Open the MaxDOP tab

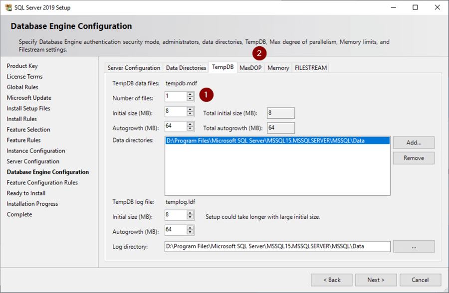[x=250, y=68]
